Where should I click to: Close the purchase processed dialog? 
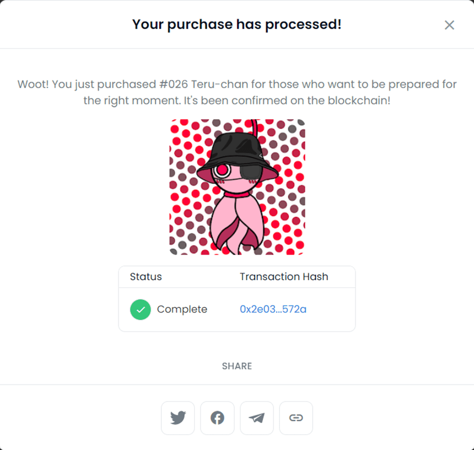449,25
